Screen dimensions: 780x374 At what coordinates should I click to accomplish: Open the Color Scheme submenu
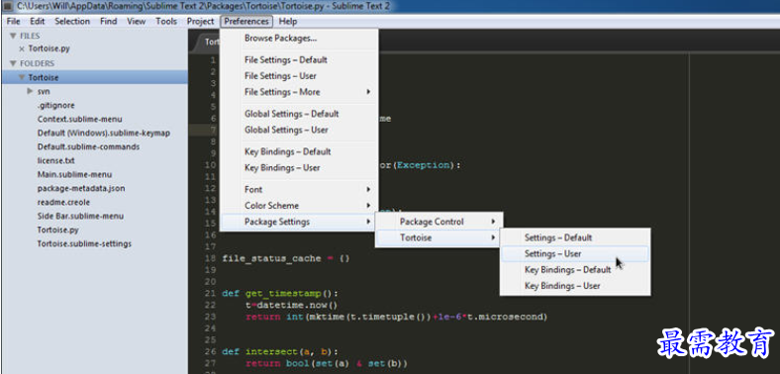tap(299, 206)
